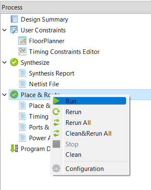This screenshot has height=190, width=151.
Task: Open the Synthesis Report entry
Action: (x=52, y=73)
